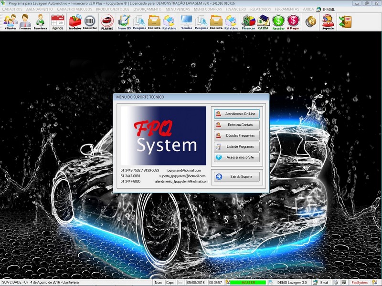Viewport: 382px width, 286px height.
Task: Open the Fornece suppliers icon
Action: pyautogui.click(x=25, y=22)
